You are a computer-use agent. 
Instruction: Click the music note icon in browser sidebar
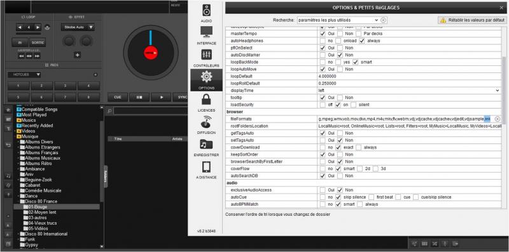click(x=8, y=176)
